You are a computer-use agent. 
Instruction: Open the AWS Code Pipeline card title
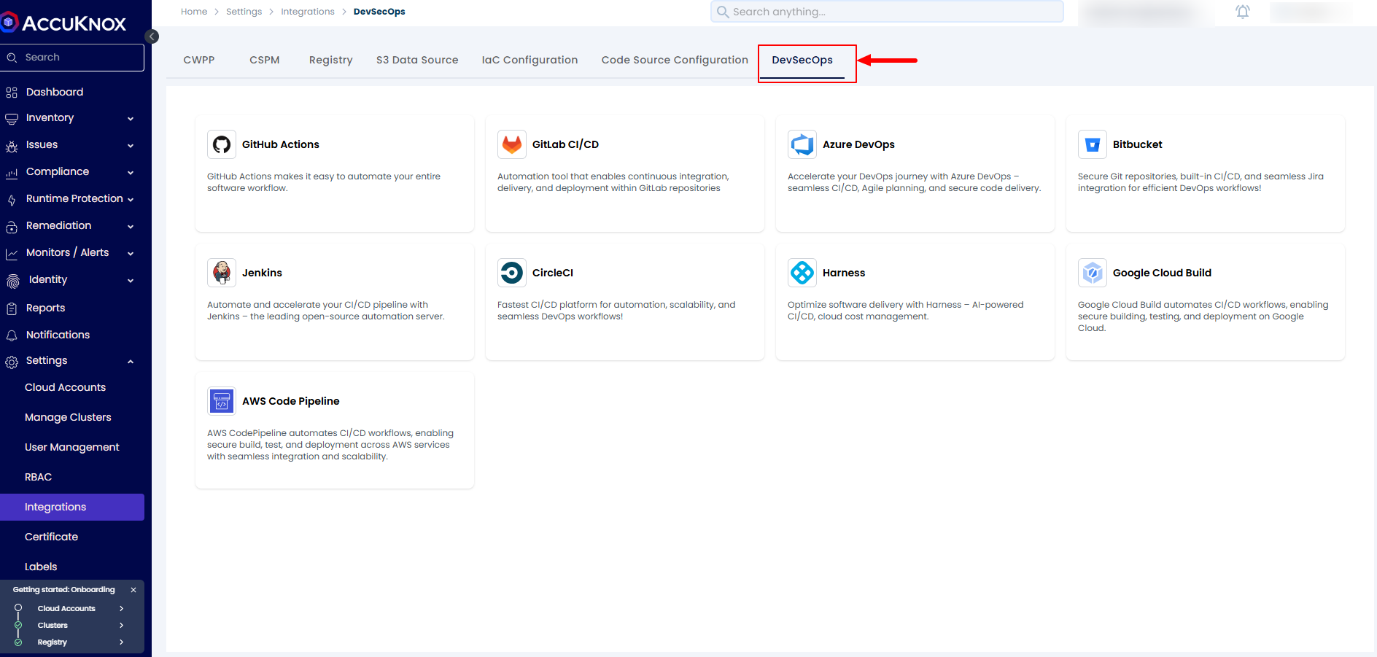pyautogui.click(x=291, y=401)
